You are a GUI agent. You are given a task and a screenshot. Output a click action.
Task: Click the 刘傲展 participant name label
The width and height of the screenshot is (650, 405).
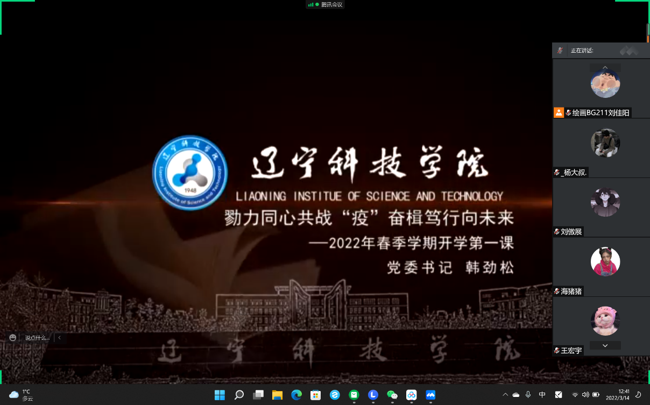pos(571,232)
